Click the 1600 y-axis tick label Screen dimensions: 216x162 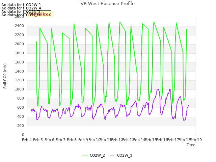pos(20,62)
